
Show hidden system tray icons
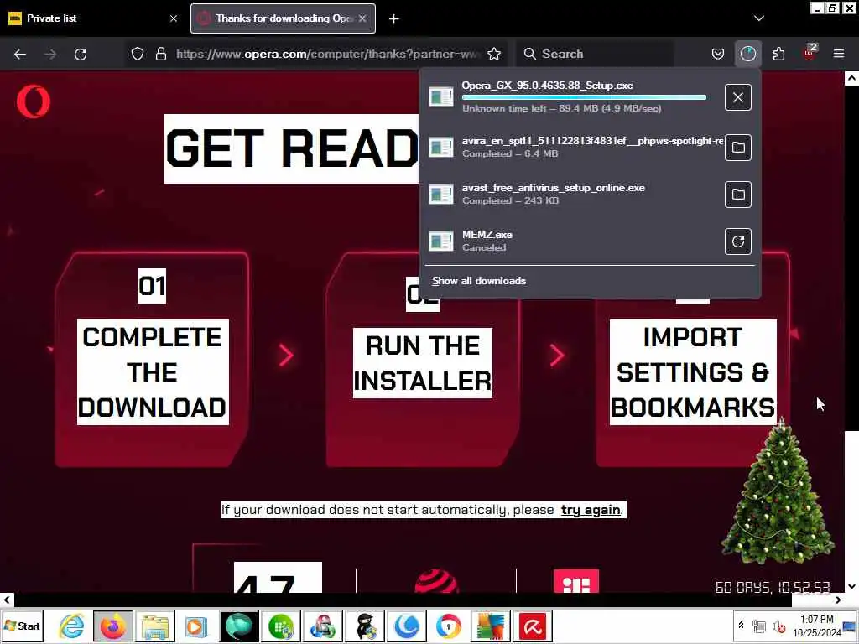tap(742, 626)
